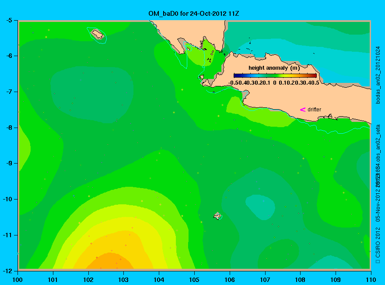Click x-axis label "108"
This screenshot has height=285, width=385.
[300, 280]
